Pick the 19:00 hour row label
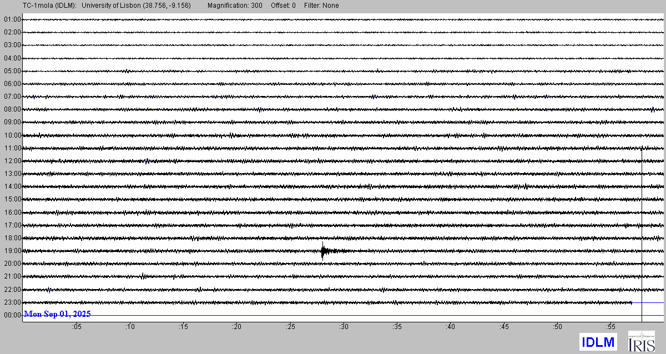666x354 pixels. tap(12, 251)
